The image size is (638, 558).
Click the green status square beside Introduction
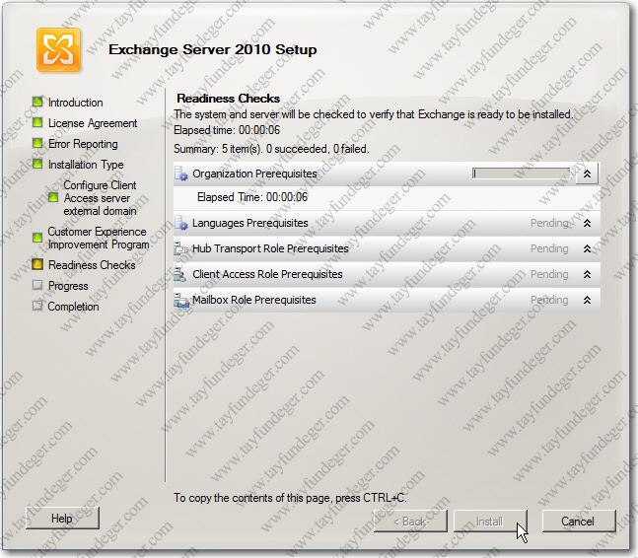(37, 102)
